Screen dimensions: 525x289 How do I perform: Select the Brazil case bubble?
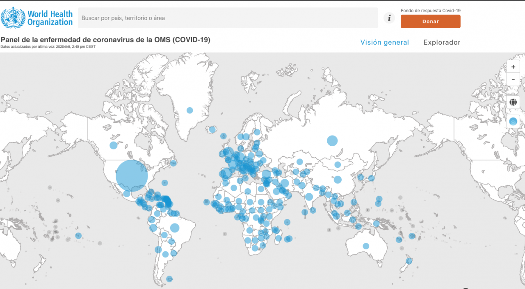(175, 228)
